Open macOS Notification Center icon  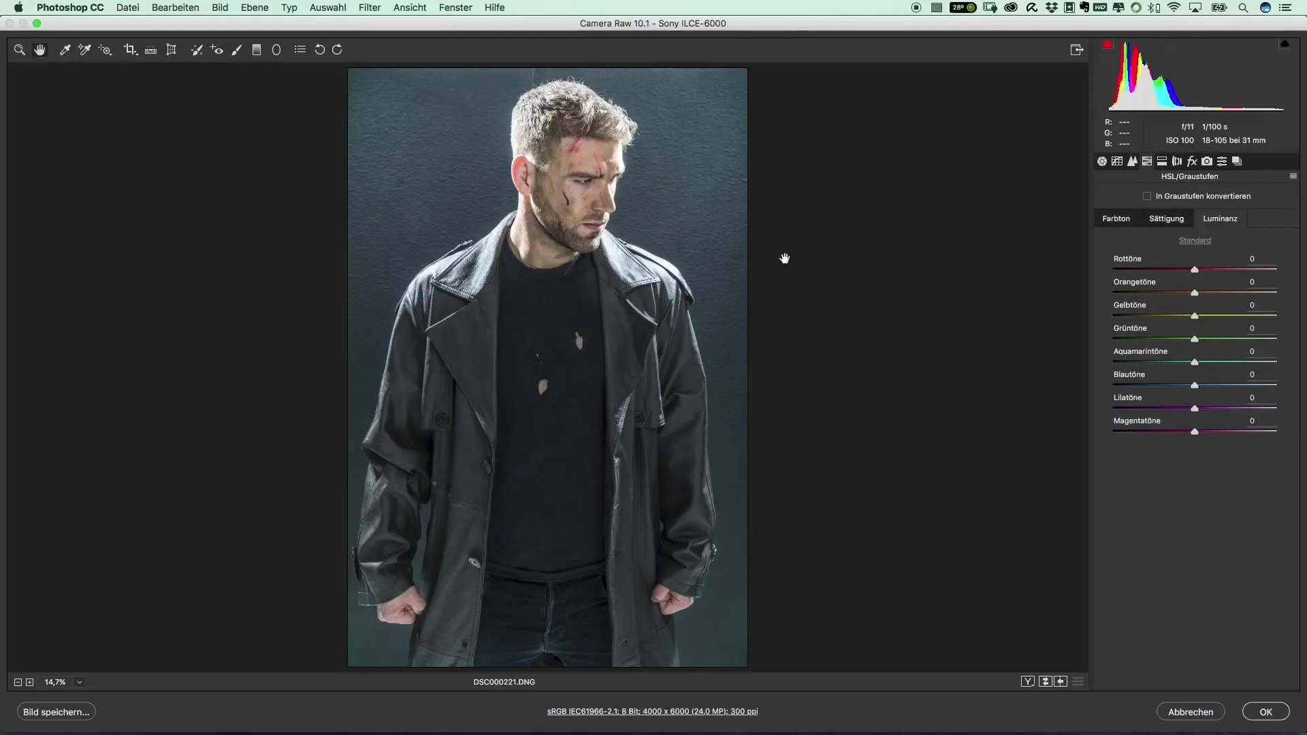click(1286, 7)
